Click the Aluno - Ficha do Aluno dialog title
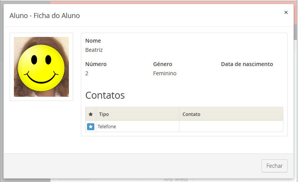Image resolution: width=298 pixels, height=182 pixels. (45, 16)
